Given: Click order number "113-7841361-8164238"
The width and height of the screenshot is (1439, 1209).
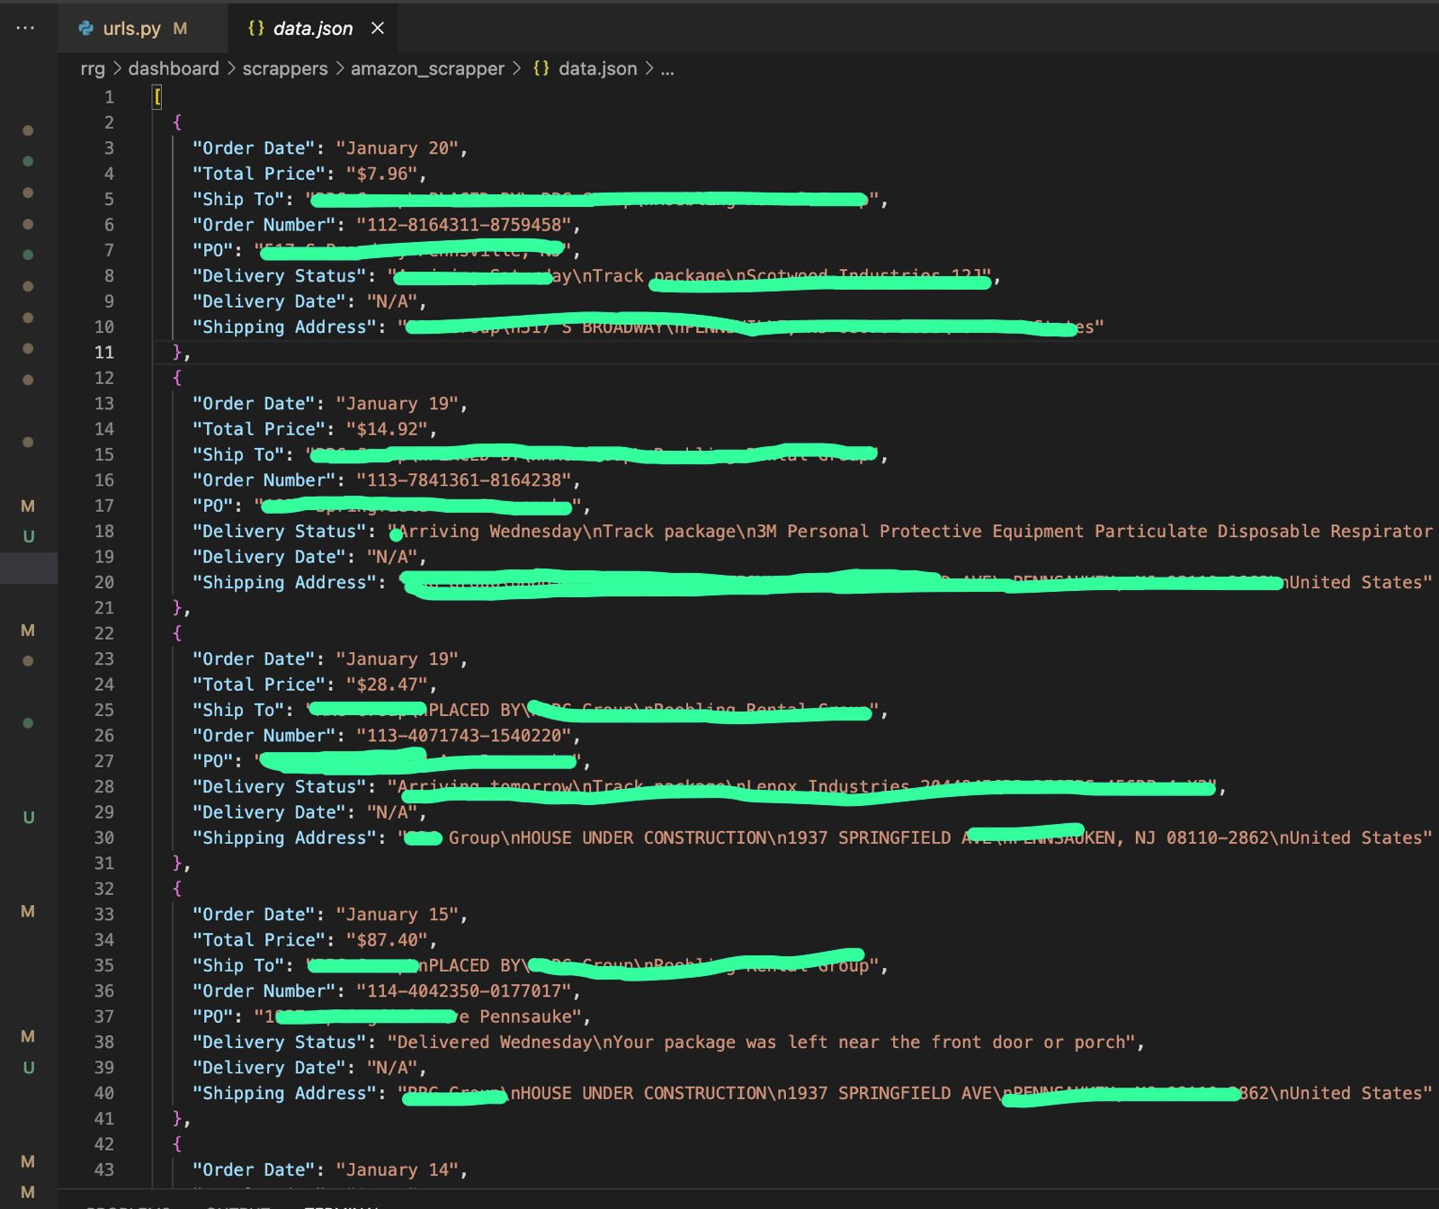Looking at the screenshot, I should 463,480.
